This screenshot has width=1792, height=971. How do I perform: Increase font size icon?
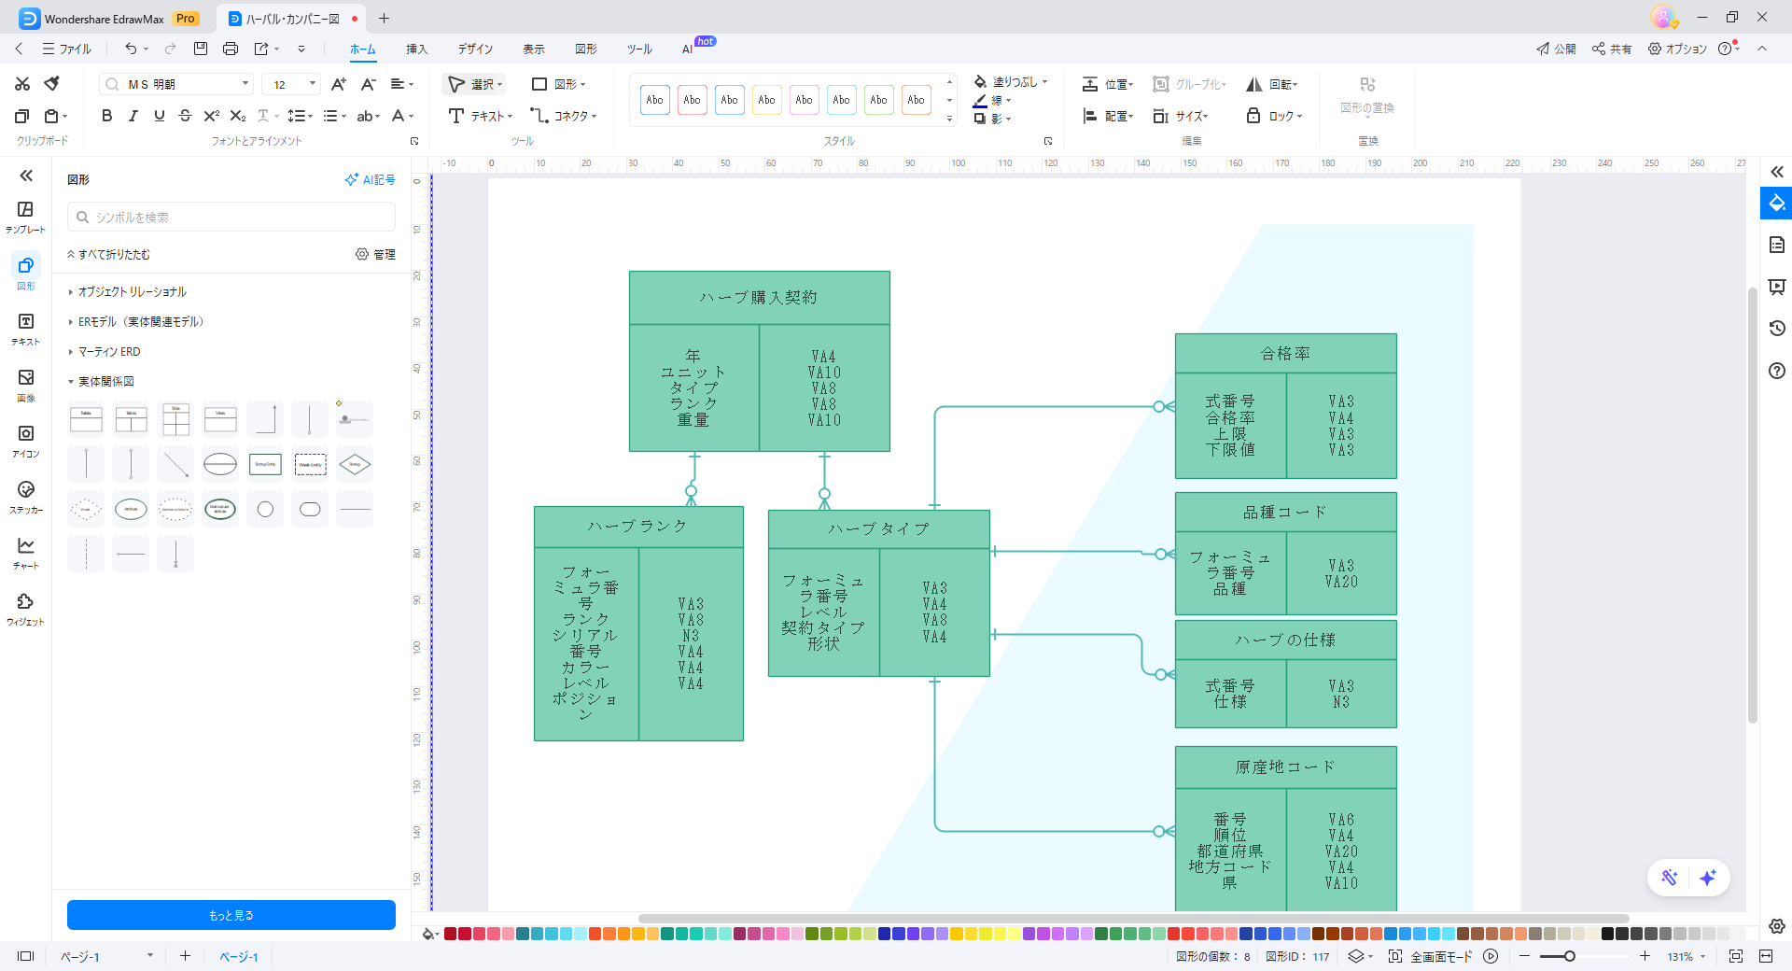click(339, 84)
